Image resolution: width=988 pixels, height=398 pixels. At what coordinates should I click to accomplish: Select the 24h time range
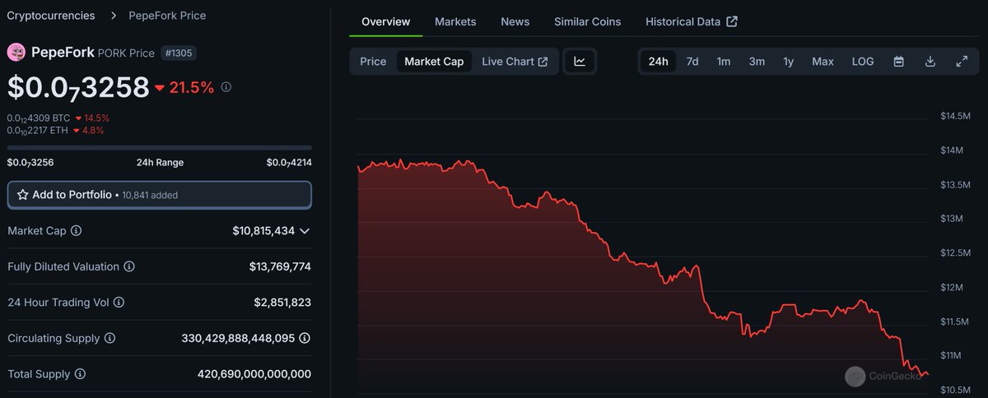point(659,62)
